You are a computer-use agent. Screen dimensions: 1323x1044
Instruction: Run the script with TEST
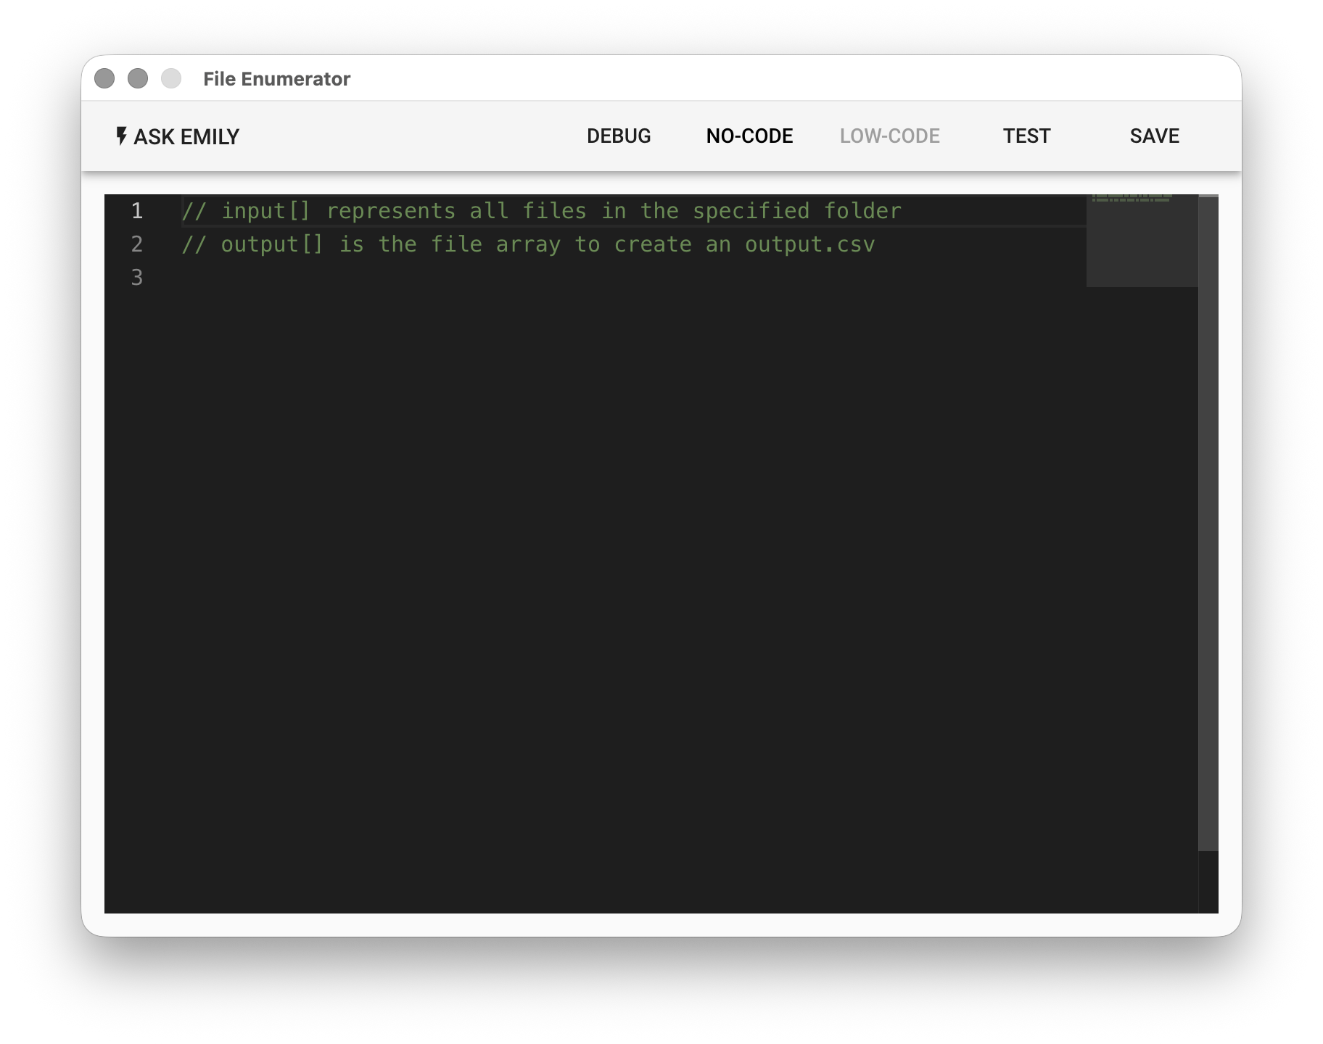[x=1026, y=136]
